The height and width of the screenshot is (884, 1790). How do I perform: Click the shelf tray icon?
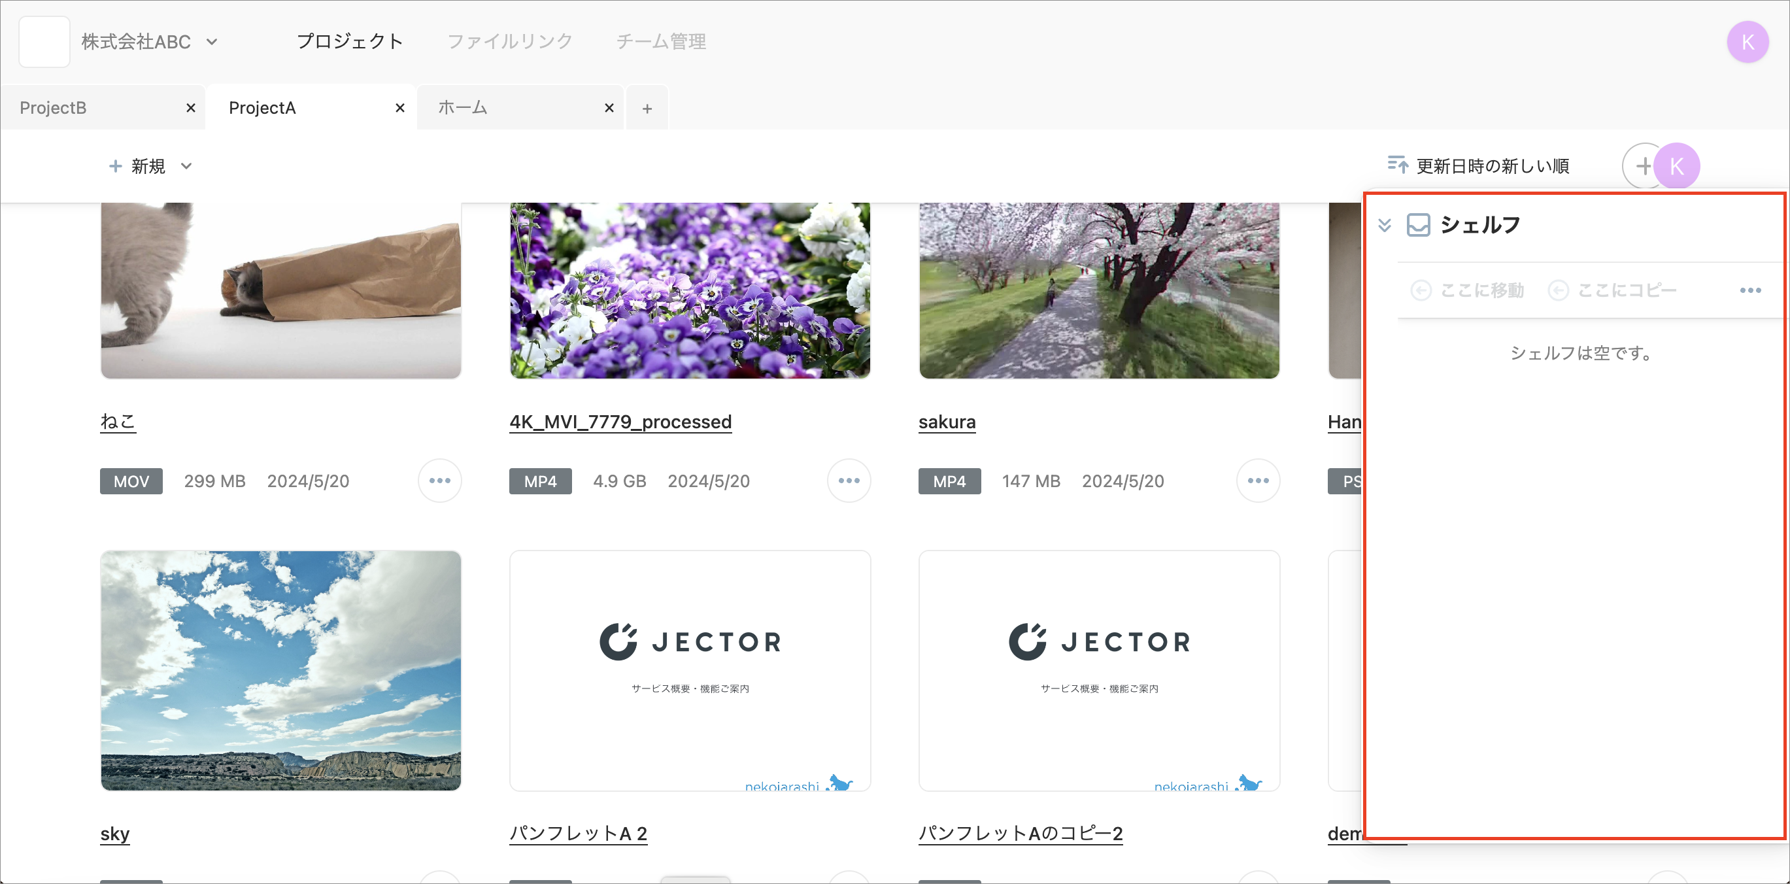[x=1418, y=225]
